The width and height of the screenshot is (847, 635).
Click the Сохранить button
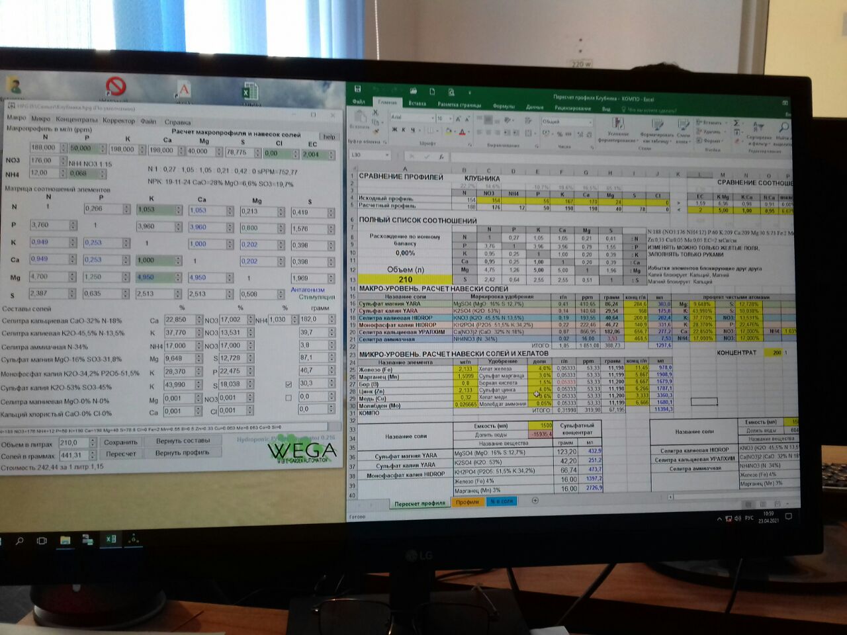tap(120, 442)
